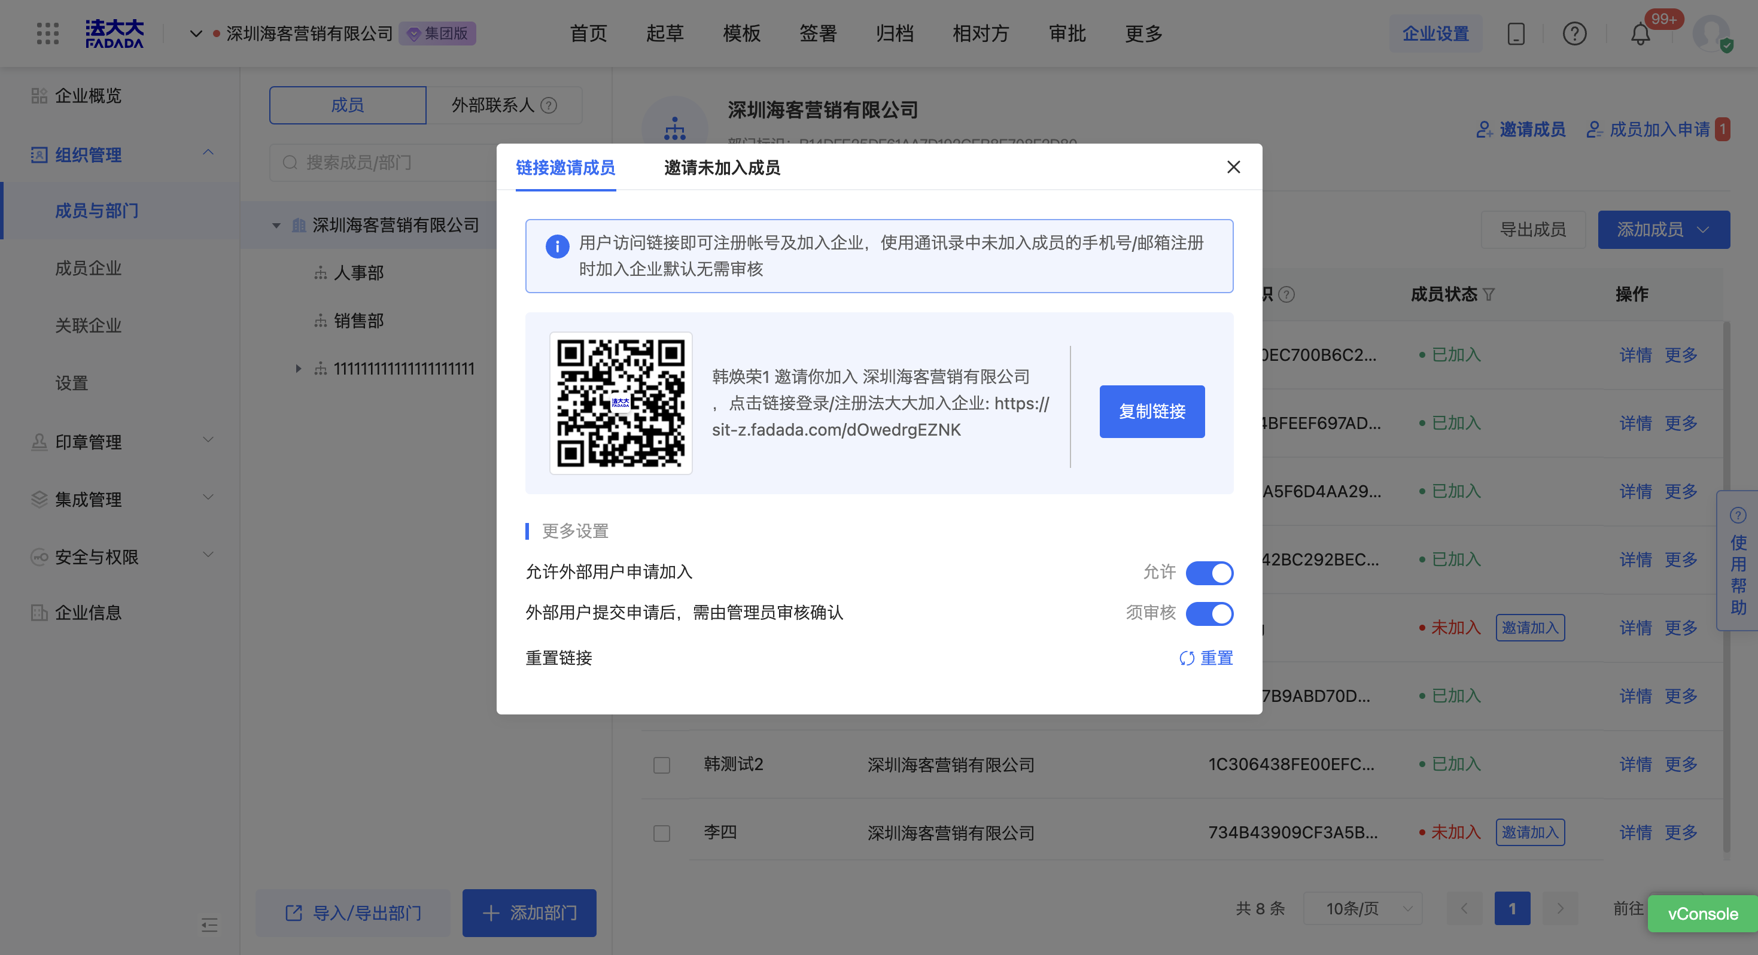The height and width of the screenshot is (955, 1758).
Task: Switch to 邀请未加入成员 tab
Action: (722, 168)
